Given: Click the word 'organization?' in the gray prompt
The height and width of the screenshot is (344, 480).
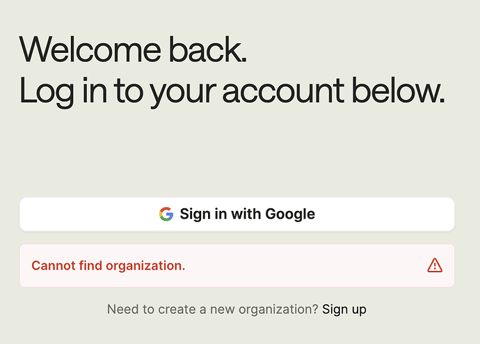Looking at the screenshot, I should 278,309.
